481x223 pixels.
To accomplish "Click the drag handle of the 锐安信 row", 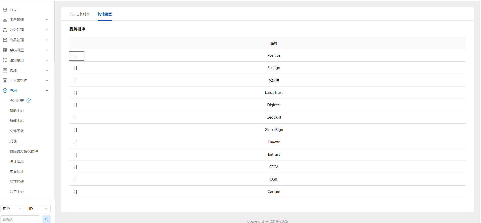I will pyautogui.click(x=76, y=80).
